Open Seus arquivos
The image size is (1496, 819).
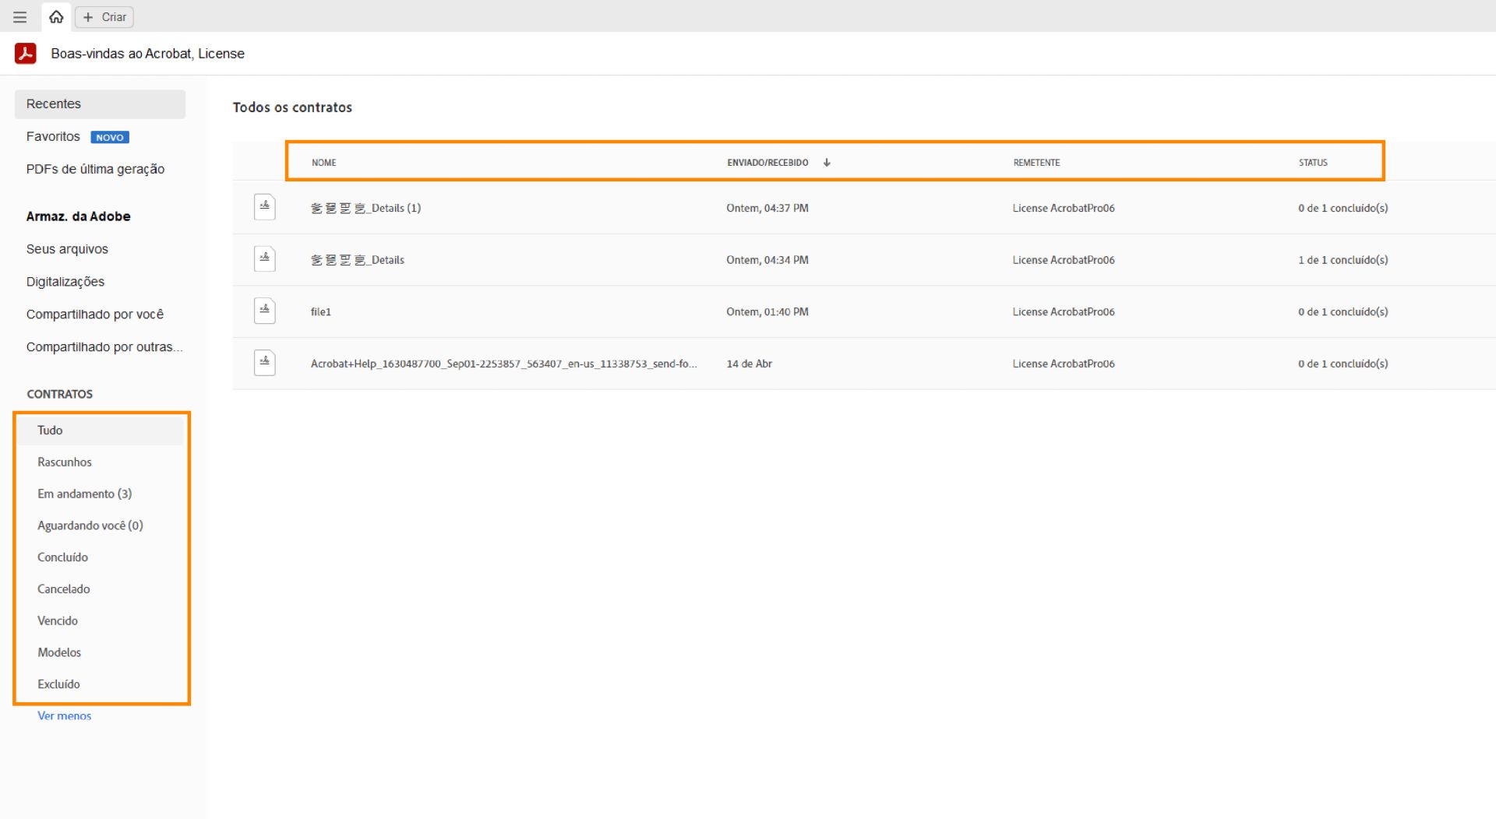[x=67, y=249]
